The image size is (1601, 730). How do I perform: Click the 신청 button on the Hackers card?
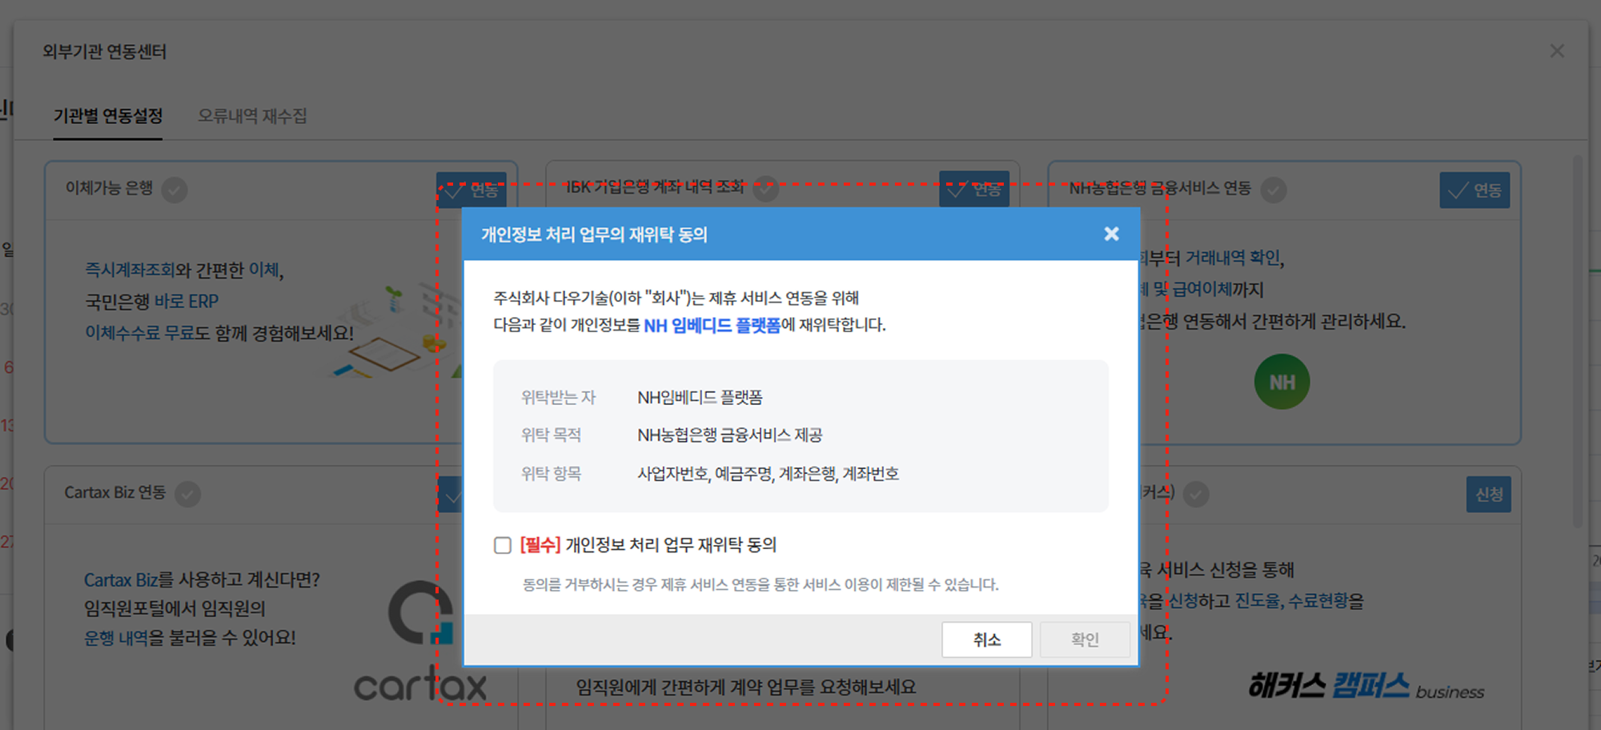click(1489, 494)
